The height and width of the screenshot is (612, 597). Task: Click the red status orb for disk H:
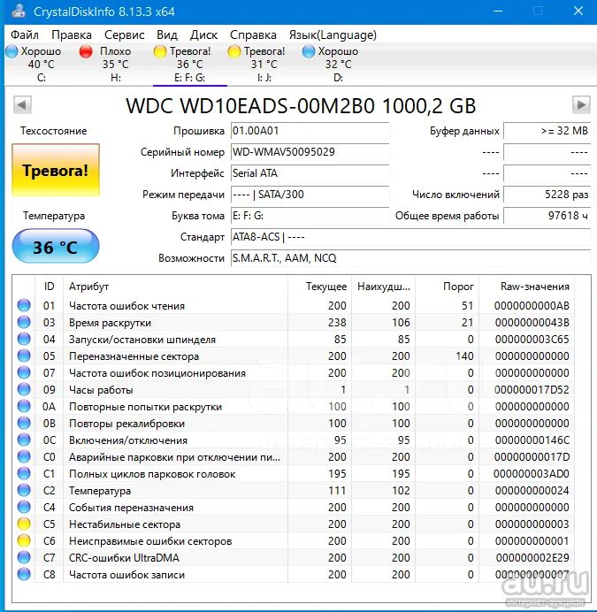(86, 51)
